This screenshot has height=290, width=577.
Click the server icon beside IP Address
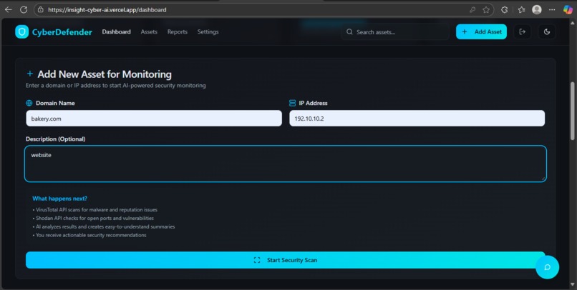(293, 103)
